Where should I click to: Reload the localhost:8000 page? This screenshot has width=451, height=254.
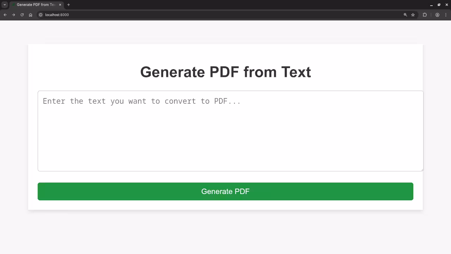click(22, 15)
